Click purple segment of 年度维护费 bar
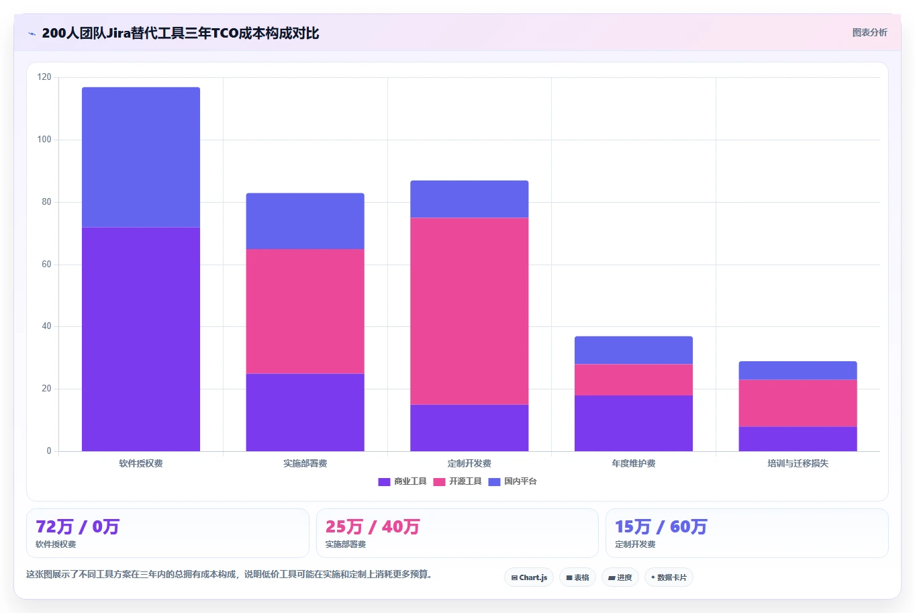This screenshot has width=915, height=613. [634, 423]
